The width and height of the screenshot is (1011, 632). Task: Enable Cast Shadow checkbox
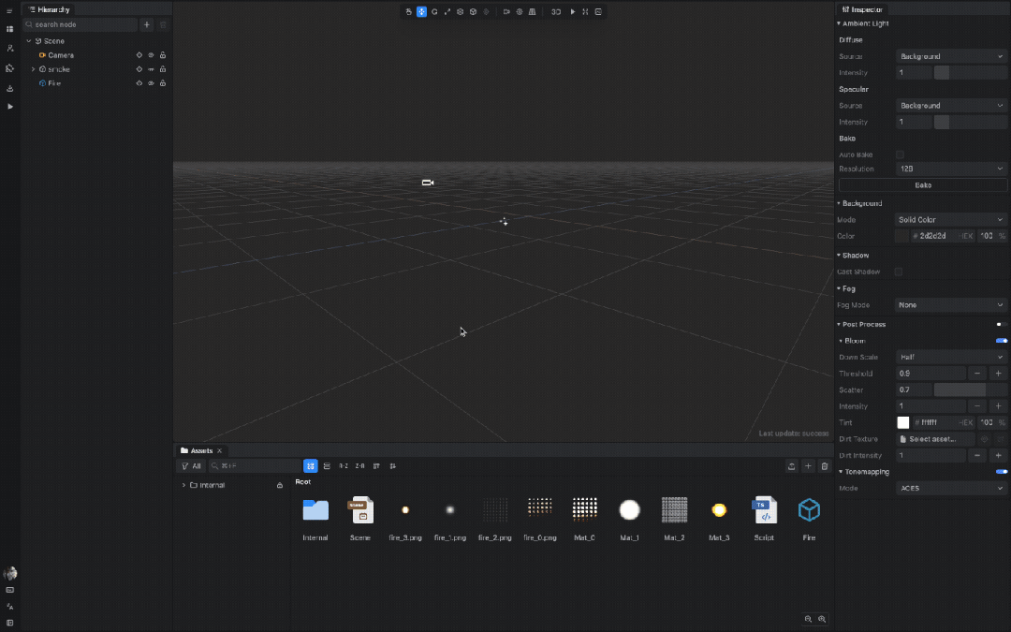(x=898, y=272)
